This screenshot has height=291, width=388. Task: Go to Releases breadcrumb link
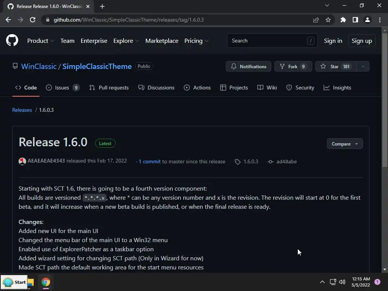(x=22, y=110)
